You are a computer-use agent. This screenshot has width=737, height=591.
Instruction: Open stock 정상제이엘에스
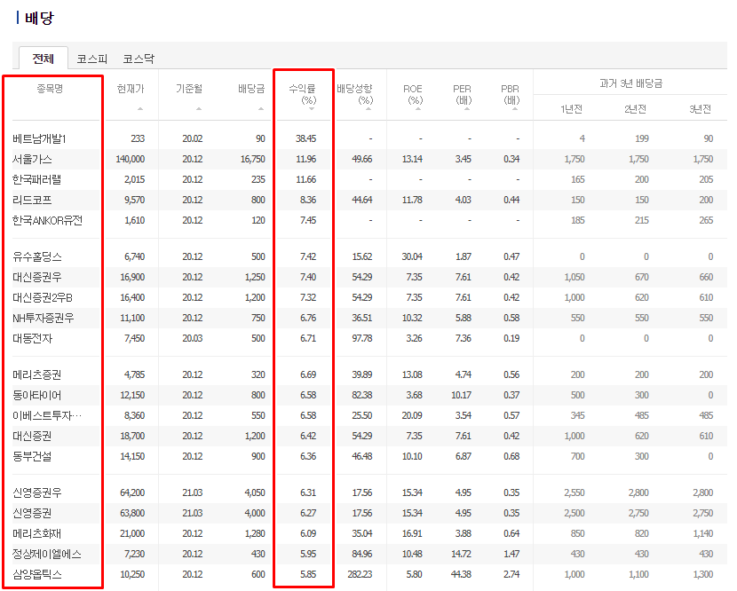(x=47, y=554)
